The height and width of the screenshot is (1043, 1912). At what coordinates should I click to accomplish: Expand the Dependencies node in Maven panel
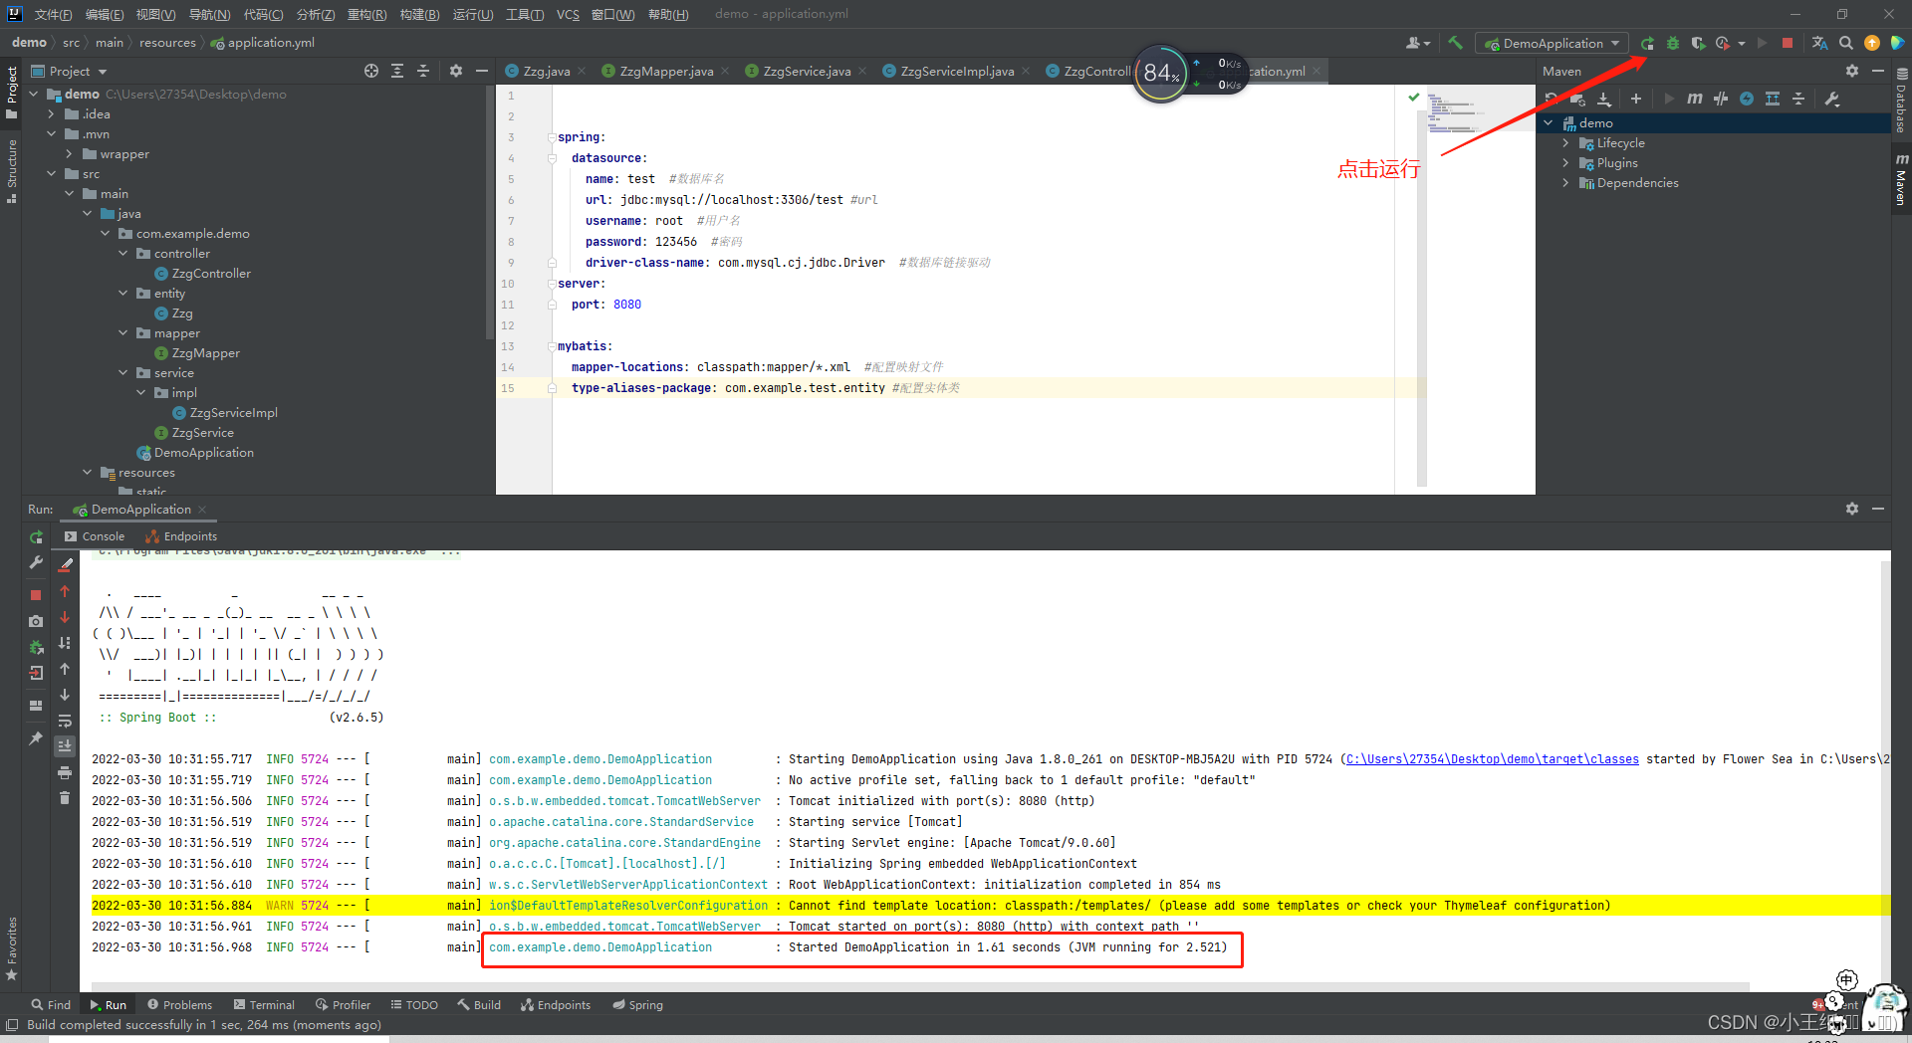pyautogui.click(x=1566, y=183)
